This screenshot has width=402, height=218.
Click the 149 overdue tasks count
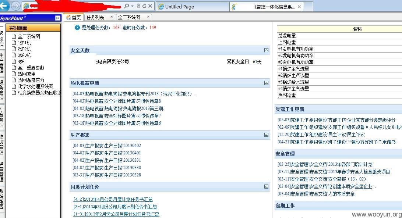tap(152, 28)
